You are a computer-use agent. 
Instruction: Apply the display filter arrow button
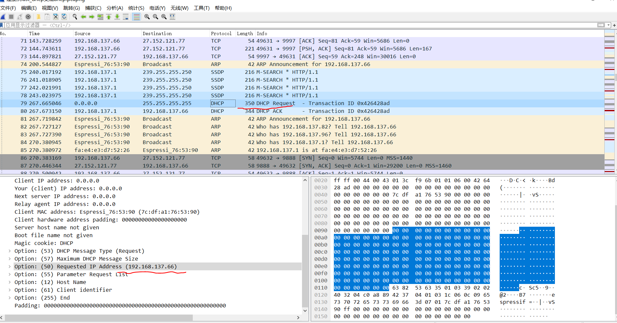coord(601,25)
